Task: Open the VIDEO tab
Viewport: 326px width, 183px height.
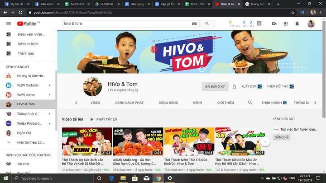Action: (x=95, y=103)
